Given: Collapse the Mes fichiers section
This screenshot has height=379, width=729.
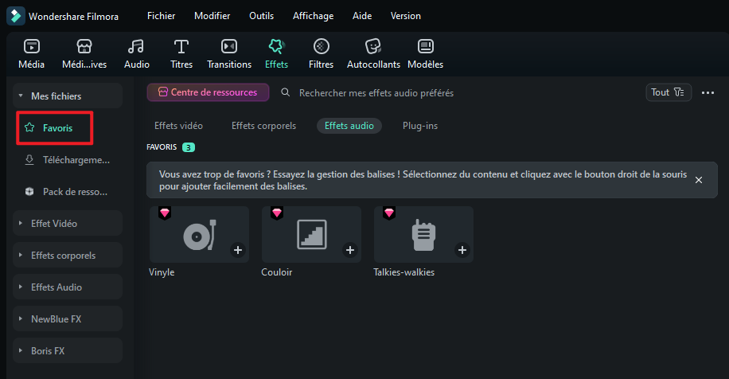Looking at the screenshot, I should tap(21, 96).
